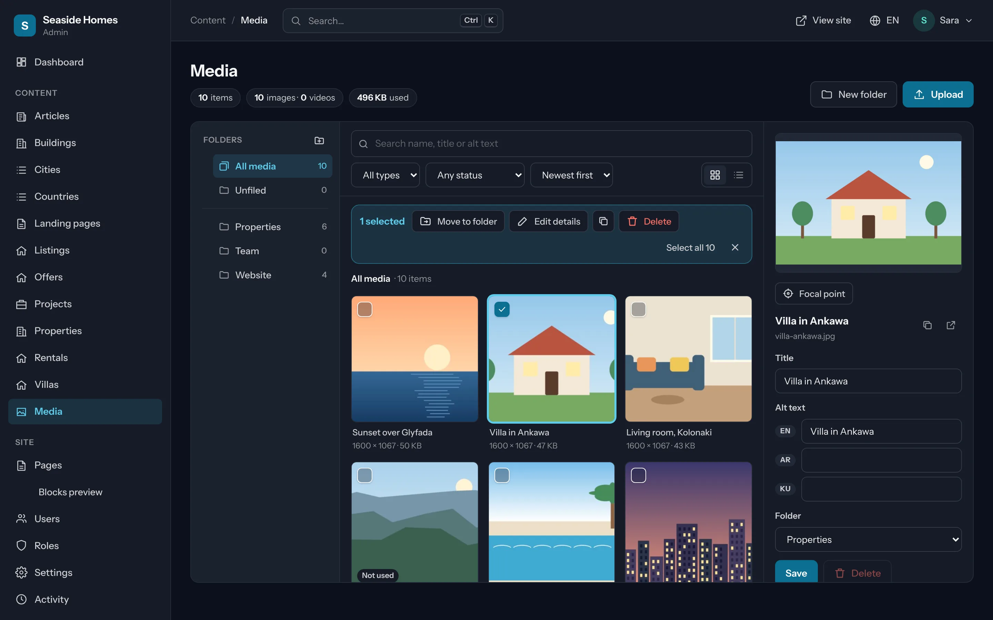Screen dimensions: 993x620
Task: Click the AR alt text input
Action: (881, 460)
